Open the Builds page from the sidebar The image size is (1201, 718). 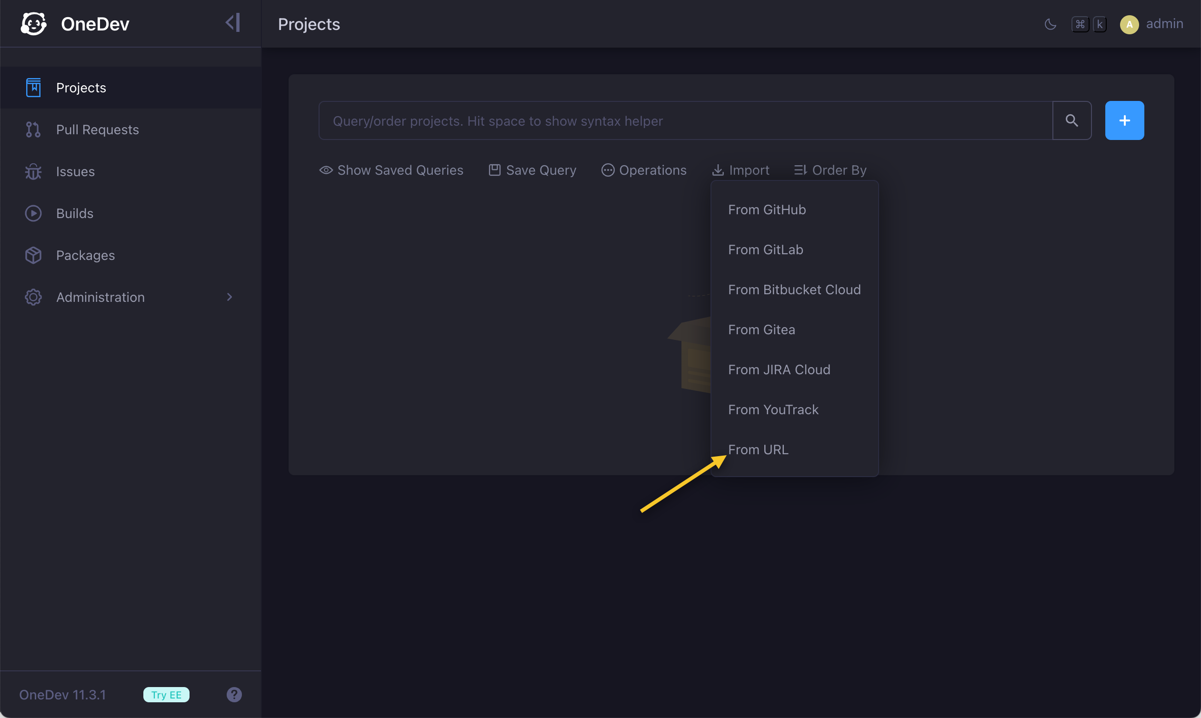[74, 213]
